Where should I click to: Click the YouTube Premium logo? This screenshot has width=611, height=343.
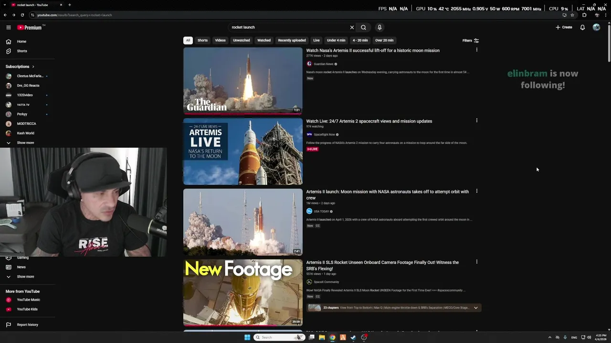coord(30,28)
